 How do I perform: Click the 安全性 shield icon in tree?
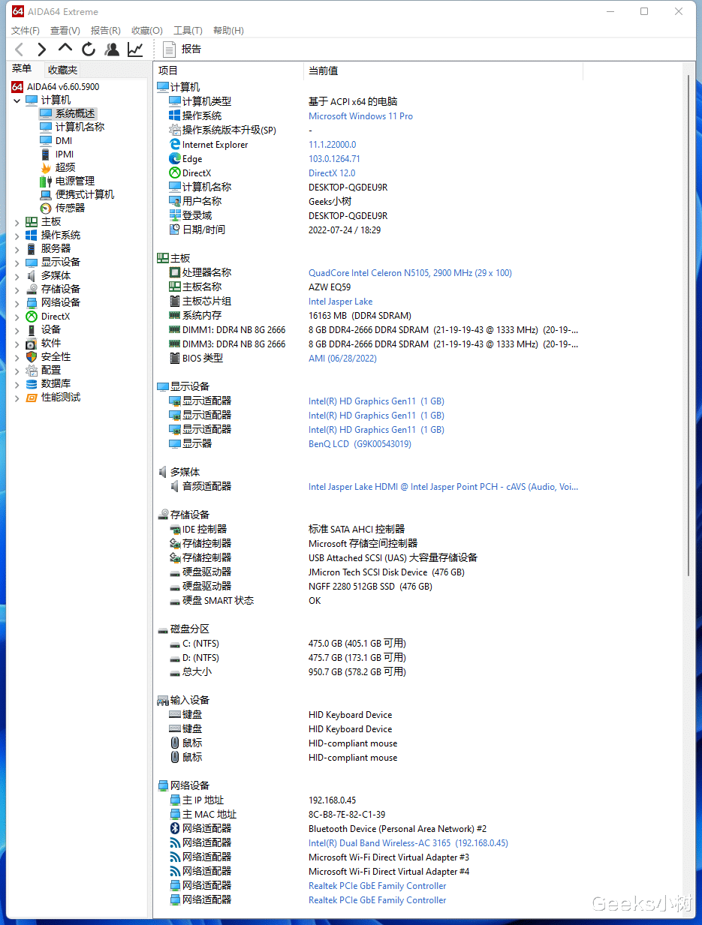[x=32, y=357]
